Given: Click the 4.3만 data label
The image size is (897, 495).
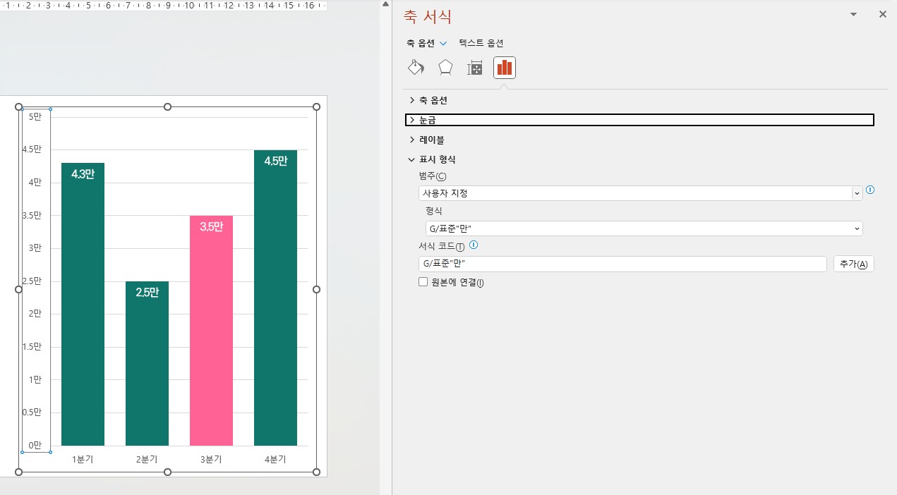Looking at the screenshot, I should click(x=83, y=174).
